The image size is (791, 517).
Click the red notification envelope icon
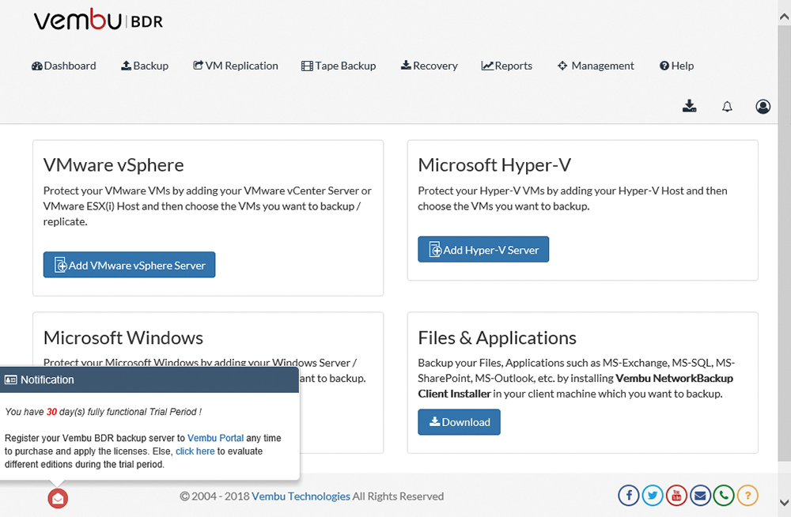[58, 498]
